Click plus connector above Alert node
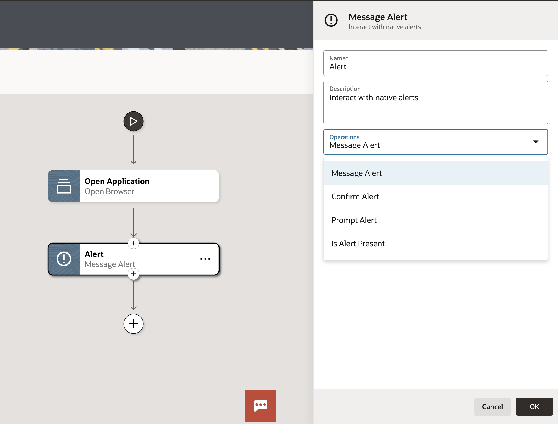558x424 pixels. pos(133,243)
